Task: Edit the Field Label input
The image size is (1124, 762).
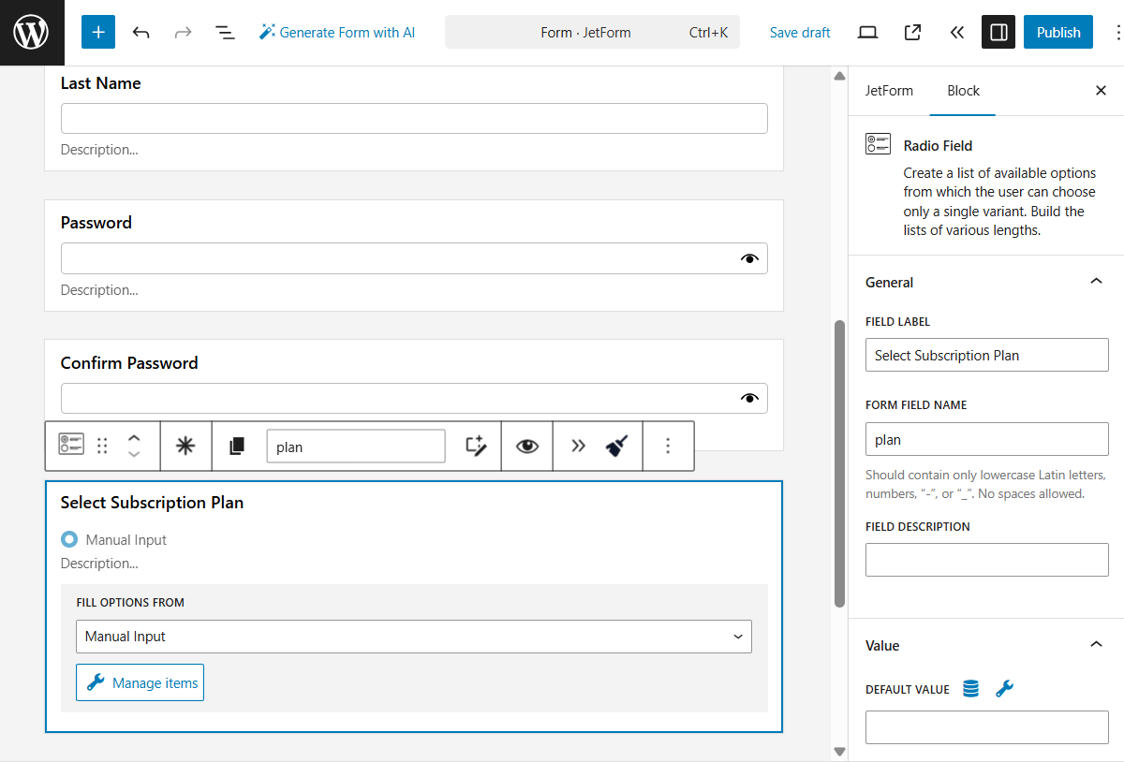Action: tap(987, 356)
